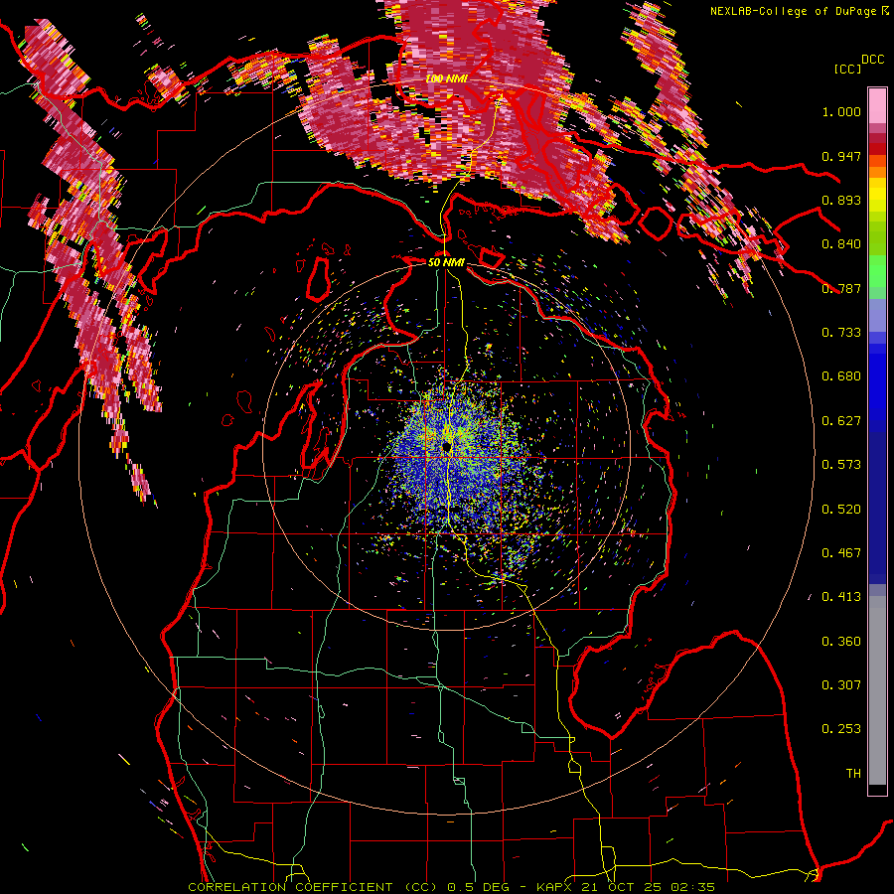Screen dimensions: 894x894
Task: Click the 0.787 legend value
Action: tap(841, 288)
